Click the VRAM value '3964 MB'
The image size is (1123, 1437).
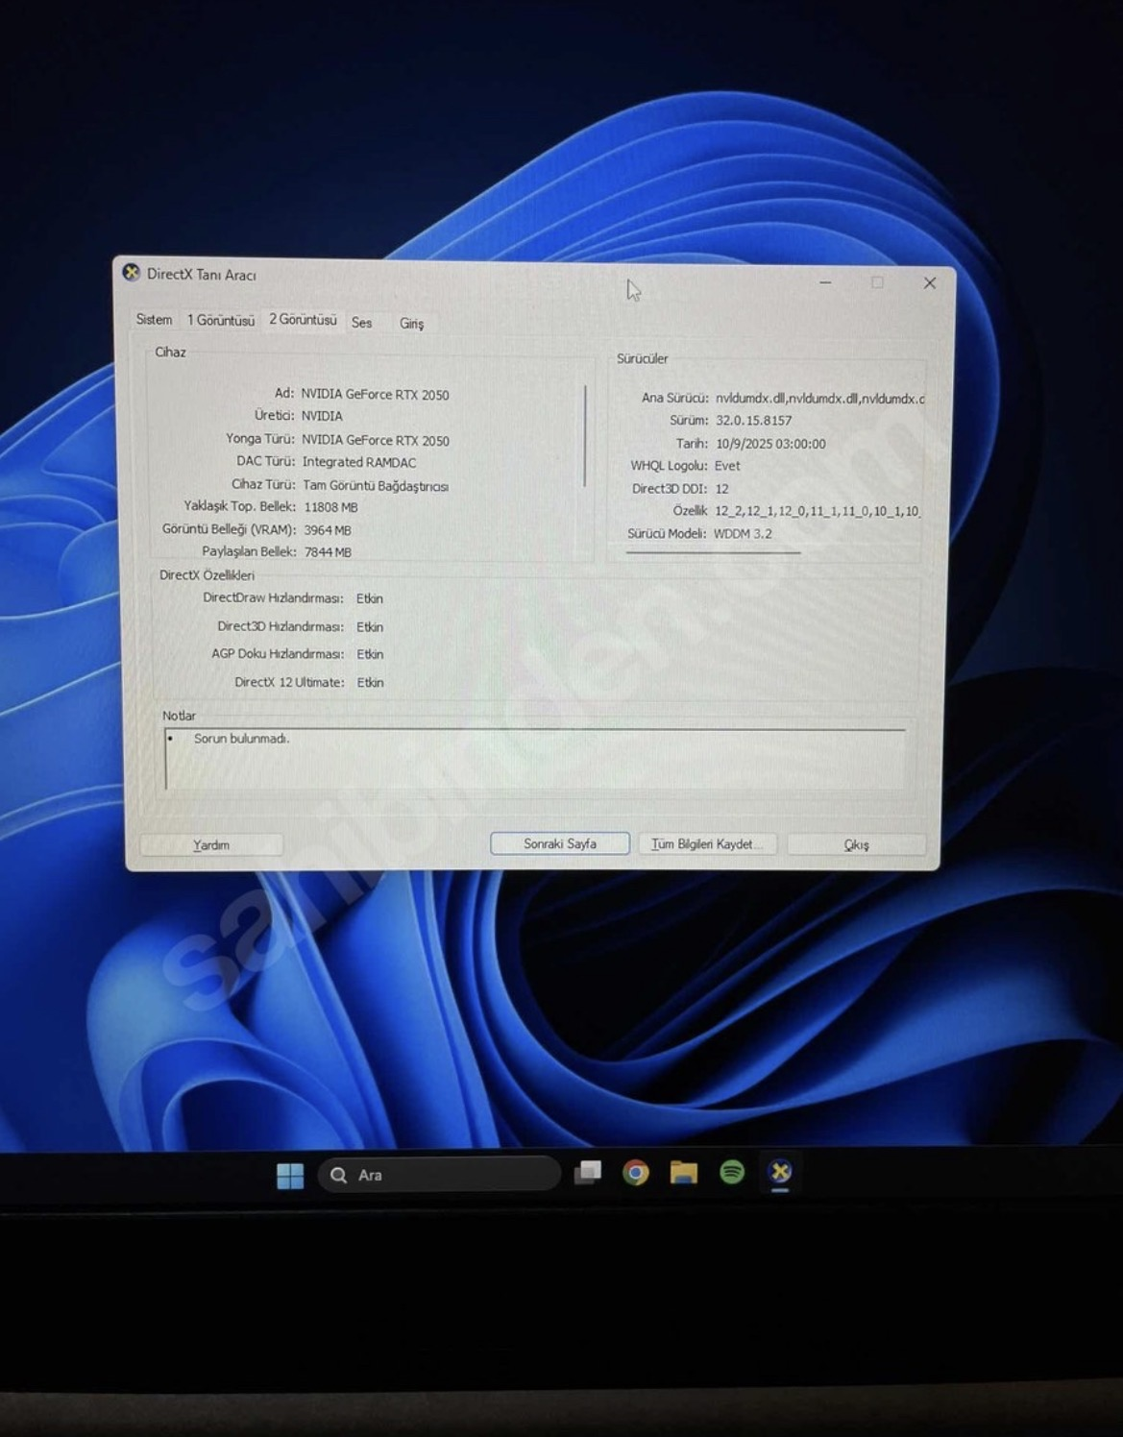(x=328, y=530)
